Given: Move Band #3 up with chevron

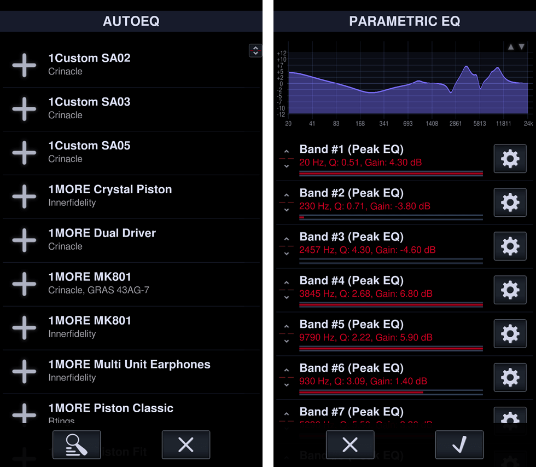Looking at the screenshot, I should tap(287, 239).
